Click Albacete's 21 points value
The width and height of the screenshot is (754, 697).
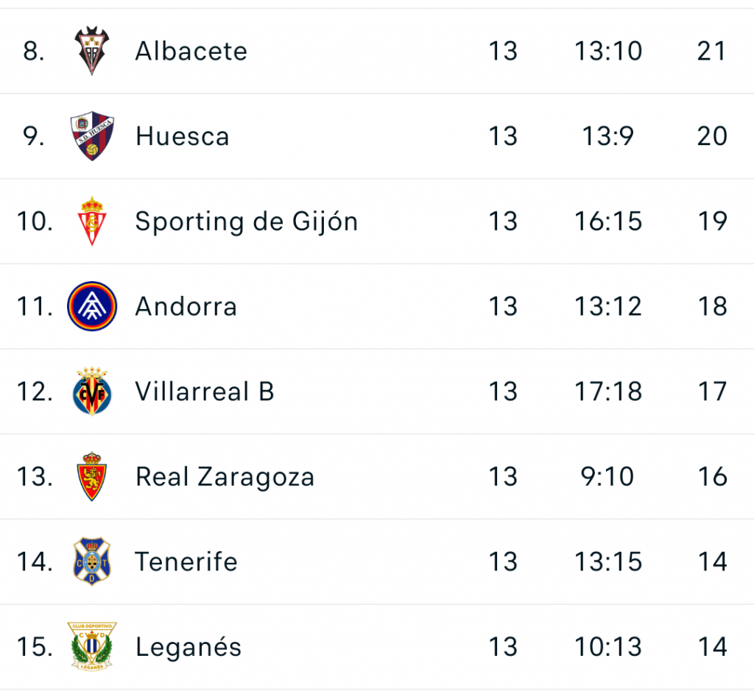click(711, 51)
